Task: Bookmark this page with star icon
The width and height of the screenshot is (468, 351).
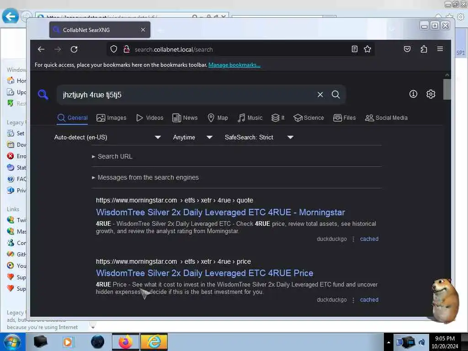Action: [367, 49]
